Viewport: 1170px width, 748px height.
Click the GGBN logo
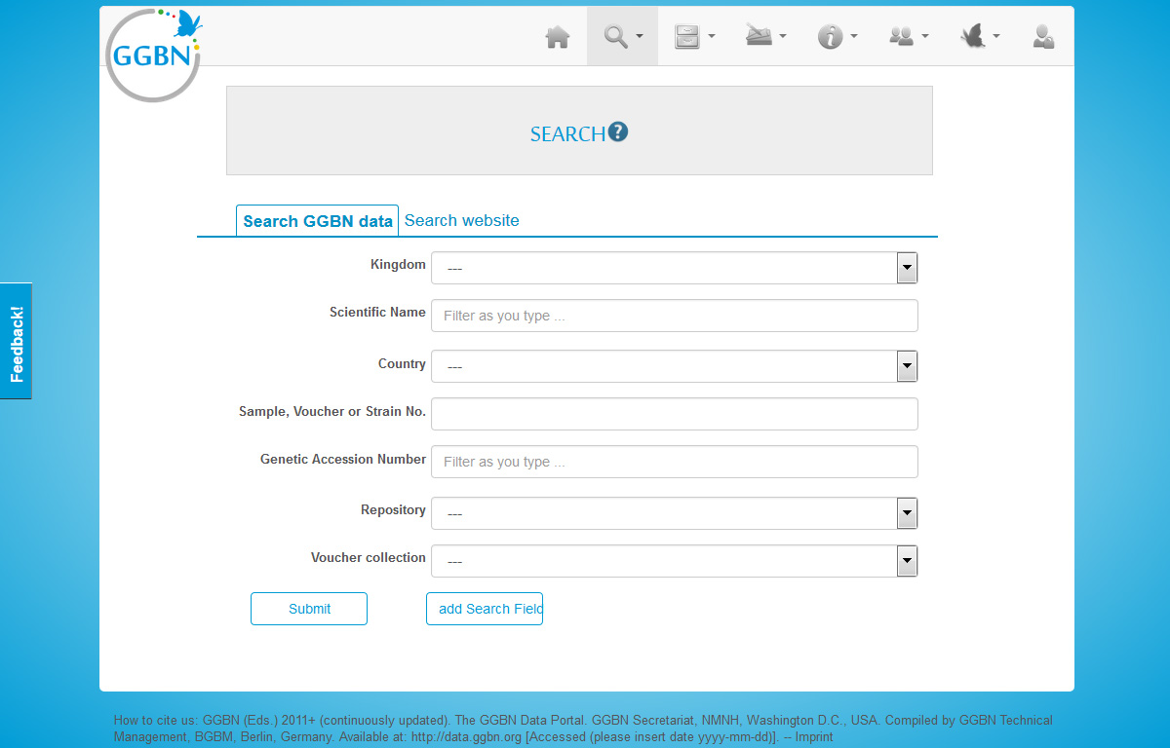click(153, 55)
